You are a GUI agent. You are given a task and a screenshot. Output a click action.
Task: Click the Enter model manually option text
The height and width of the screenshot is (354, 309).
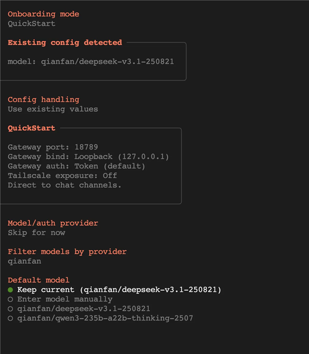64,299
